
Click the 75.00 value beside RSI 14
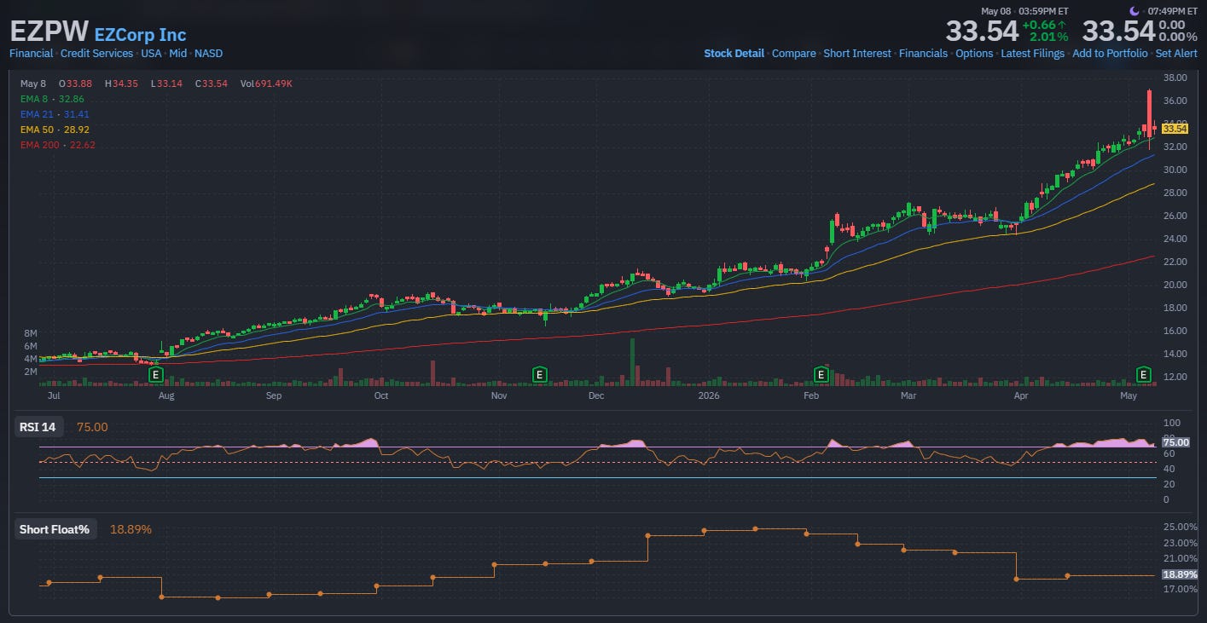click(x=92, y=427)
